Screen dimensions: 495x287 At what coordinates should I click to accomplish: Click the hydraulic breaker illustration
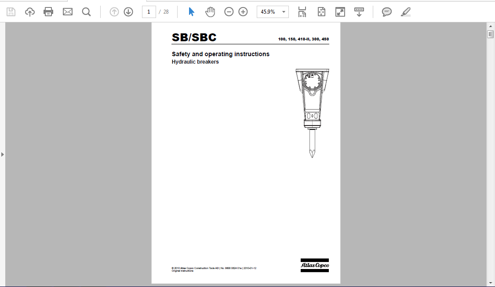[312, 113]
